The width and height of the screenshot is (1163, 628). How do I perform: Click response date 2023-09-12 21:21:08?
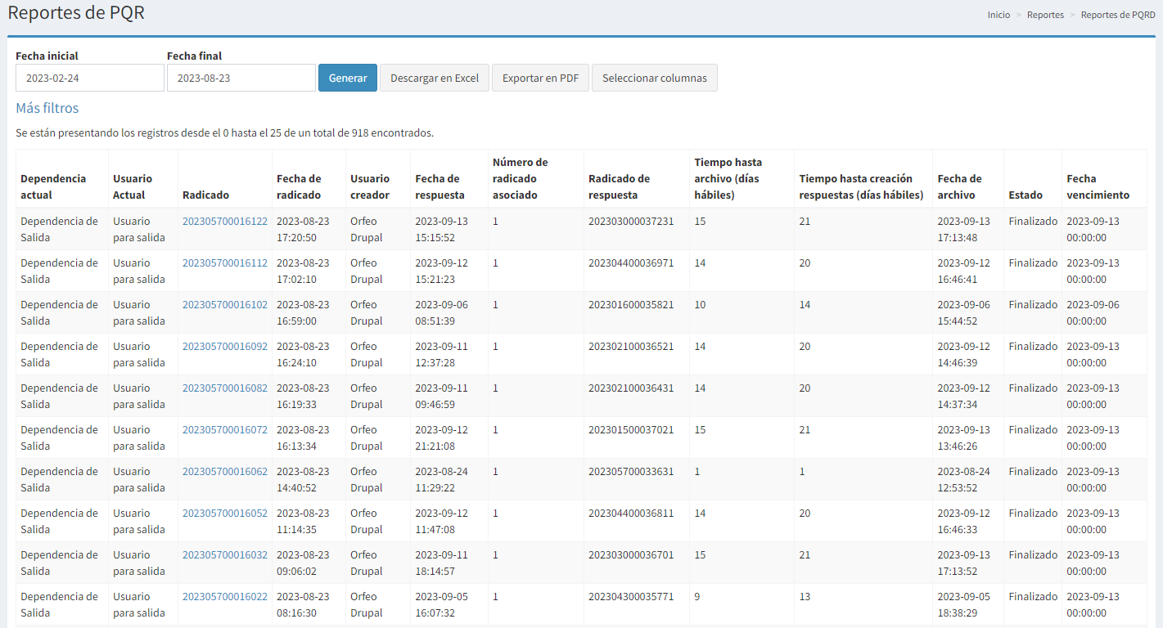click(441, 437)
